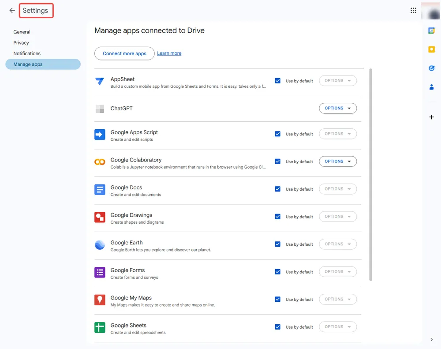Uncheck Use by default for Google Forms
This screenshot has height=349, width=441.
277,272
